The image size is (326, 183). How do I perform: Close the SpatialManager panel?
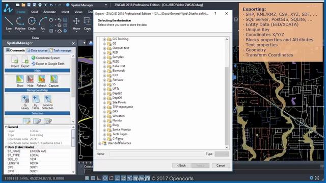coord(73,43)
